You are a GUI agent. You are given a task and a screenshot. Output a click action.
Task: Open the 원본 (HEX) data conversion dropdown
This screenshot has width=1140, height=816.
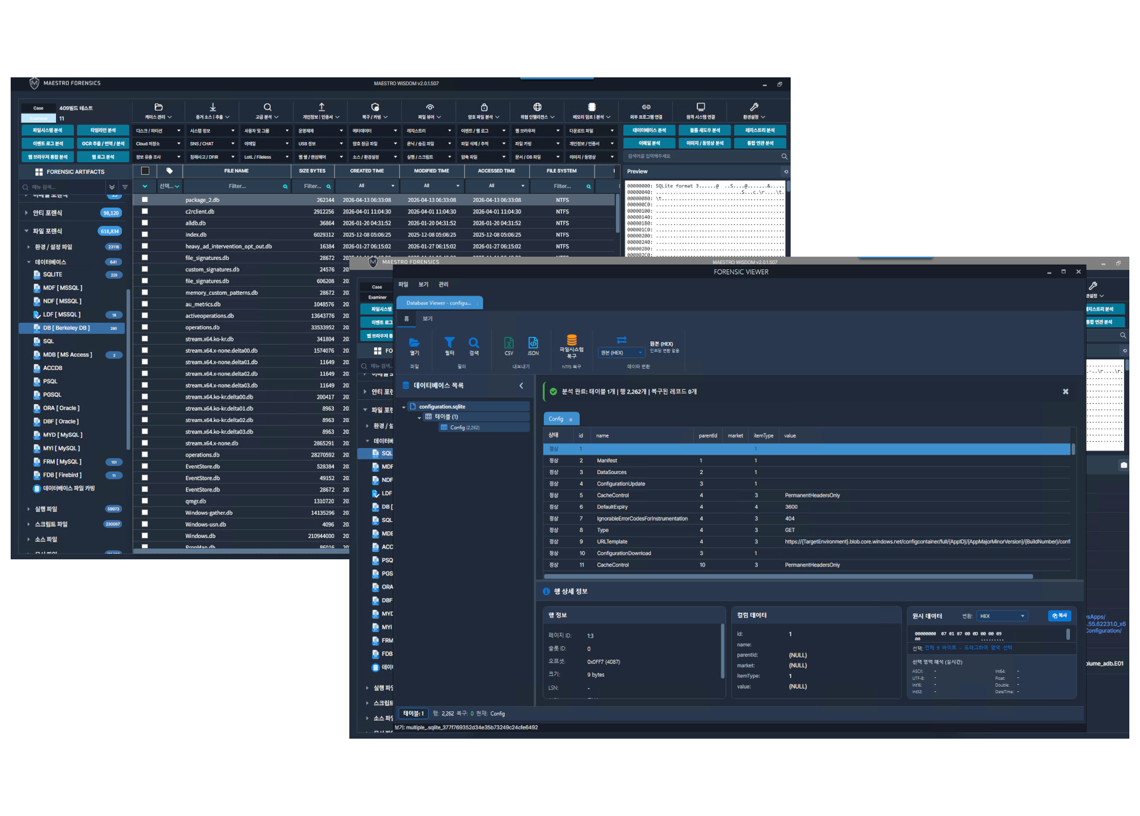(621, 353)
